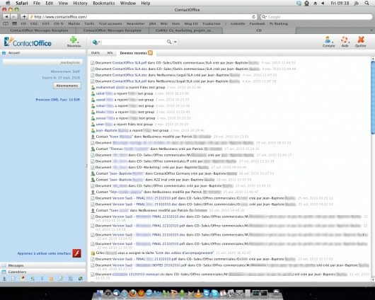Open the first ContactOffice SLA.pdf document link
Viewport: 375px width, 300px height.
(x=129, y=63)
